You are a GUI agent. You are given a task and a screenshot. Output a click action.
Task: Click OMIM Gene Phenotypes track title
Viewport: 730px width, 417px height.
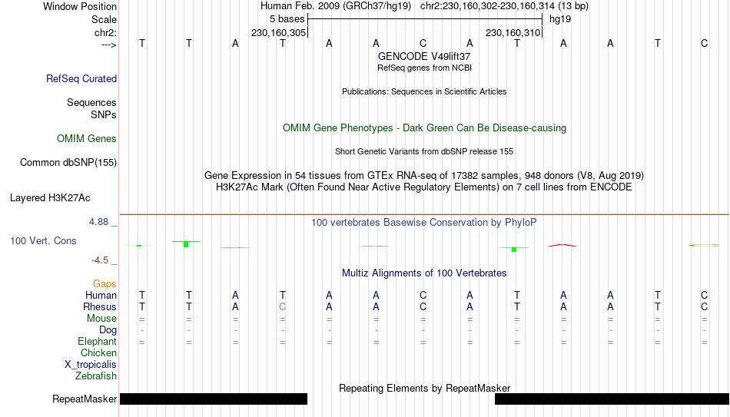coord(425,128)
